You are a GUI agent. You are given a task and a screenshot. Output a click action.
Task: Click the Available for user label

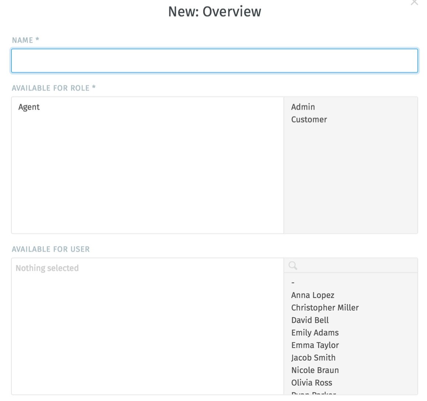(x=50, y=249)
